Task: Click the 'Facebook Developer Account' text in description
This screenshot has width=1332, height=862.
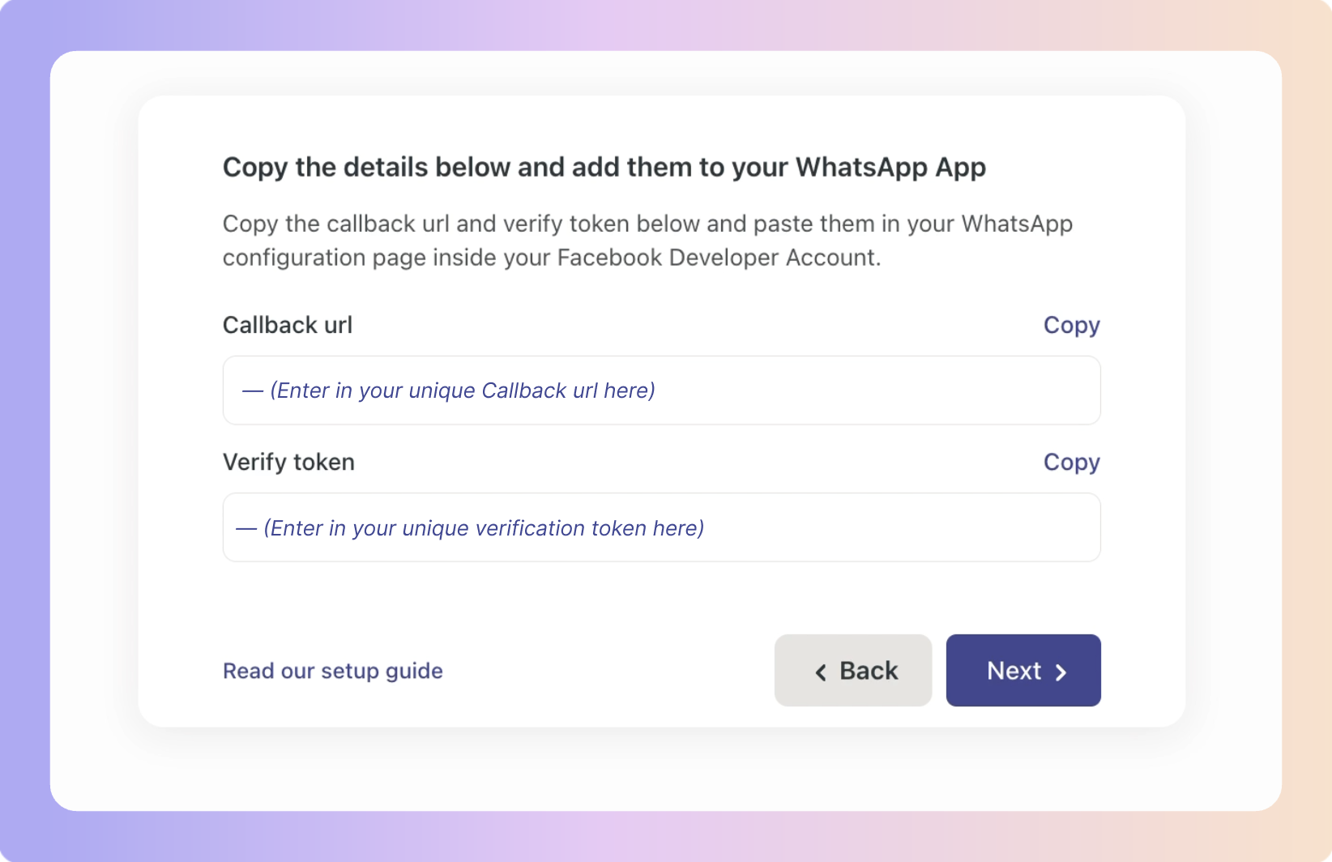Action: coord(716,258)
